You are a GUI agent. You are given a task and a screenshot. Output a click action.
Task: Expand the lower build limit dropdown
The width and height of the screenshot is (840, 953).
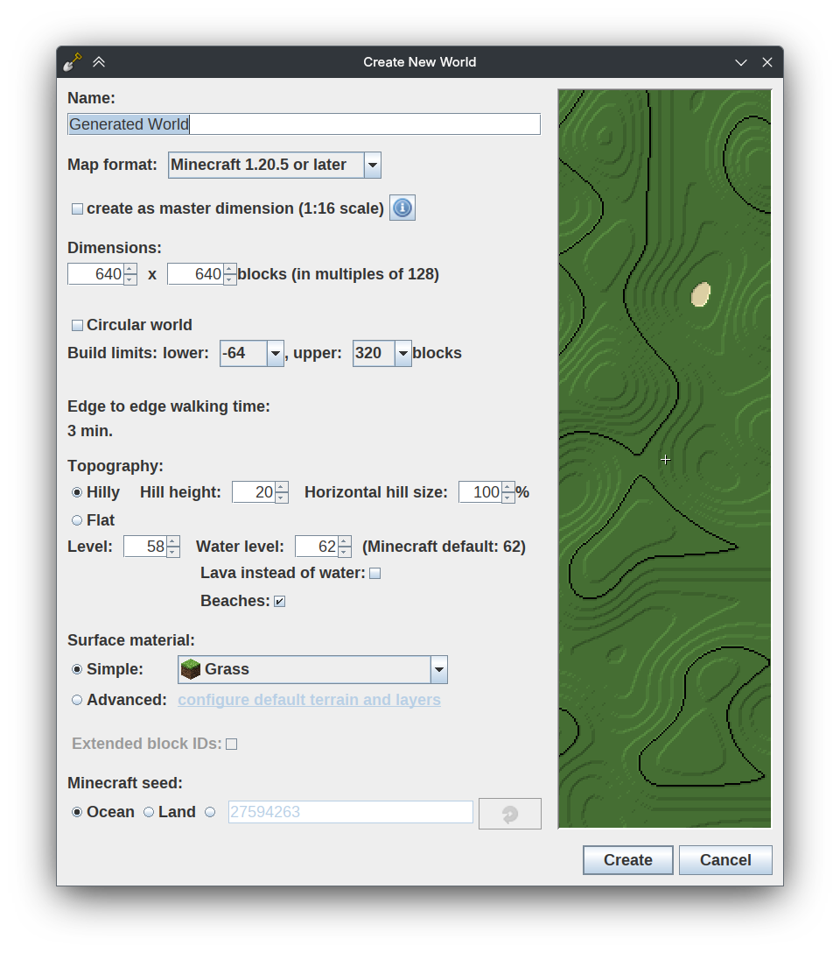point(275,354)
